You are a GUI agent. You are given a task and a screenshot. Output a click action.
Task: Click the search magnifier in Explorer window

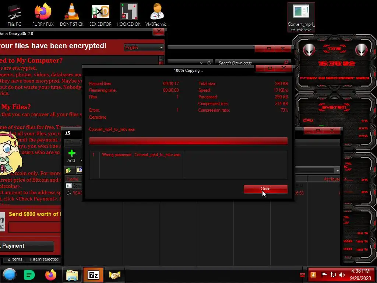click(x=286, y=63)
